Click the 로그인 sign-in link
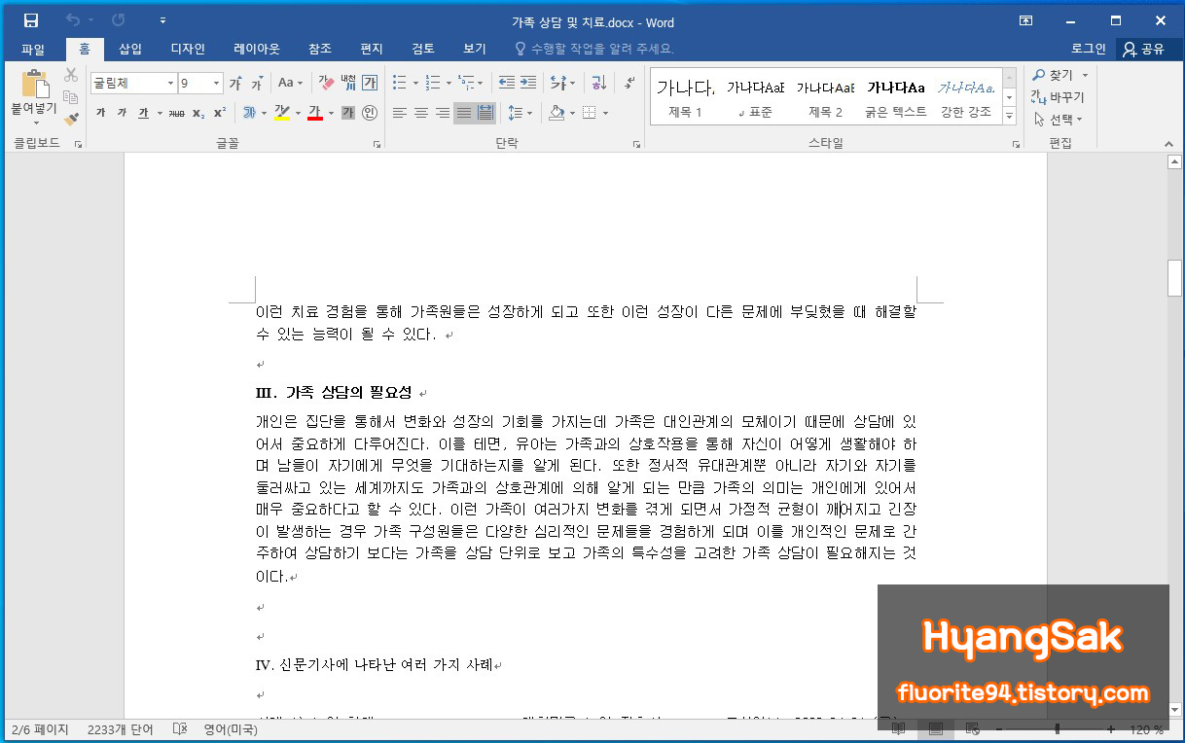The width and height of the screenshot is (1185, 743). [x=1089, y=49]
